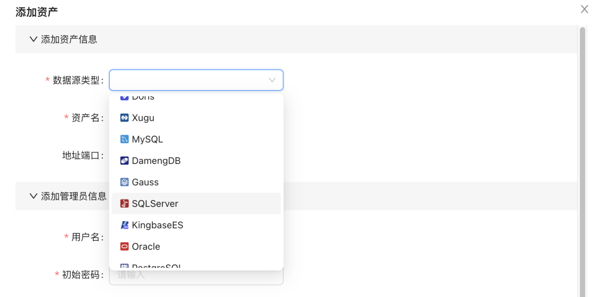Choose MySQL from the data source list
The height and width of the screenshot is (297, 602).
click(x=147, y=139)
